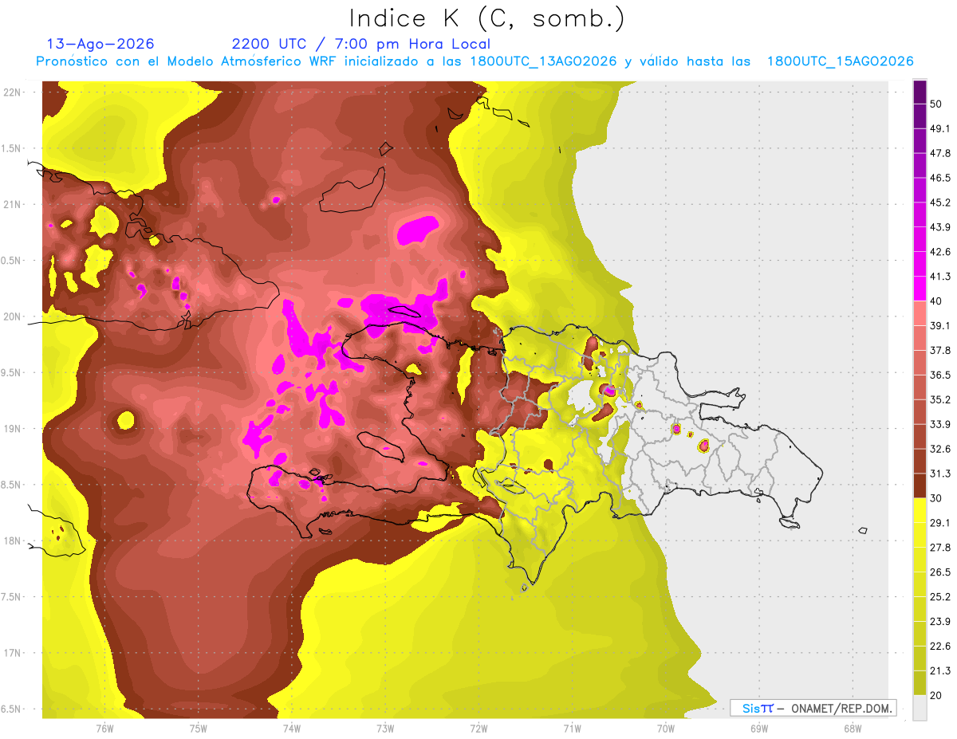Screen dimensions: 957x739
Task: Click the "ONAMET/REP.DOM." credit label
Action: (842, 708)
